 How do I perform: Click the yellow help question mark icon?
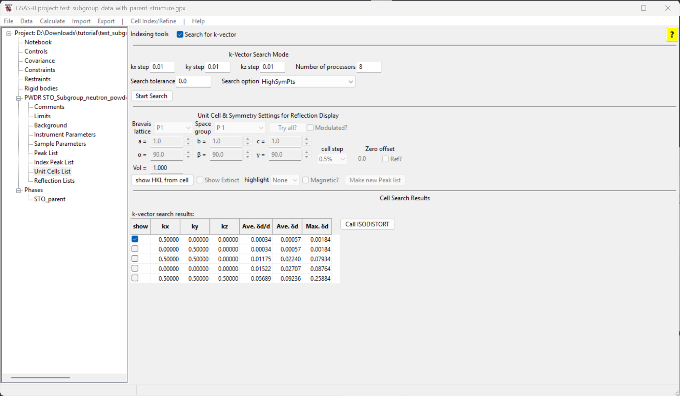(x=672, y=35)
